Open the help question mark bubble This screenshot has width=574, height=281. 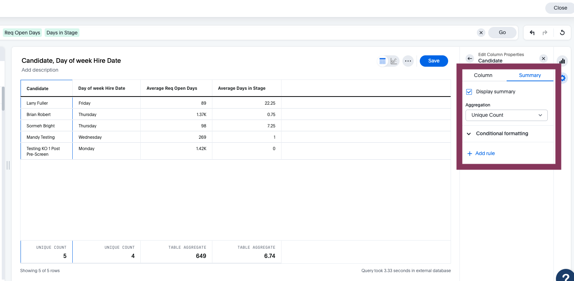566,276
